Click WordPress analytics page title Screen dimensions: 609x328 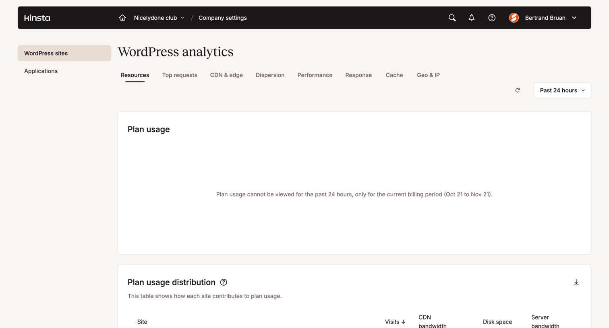coord(176,52)
